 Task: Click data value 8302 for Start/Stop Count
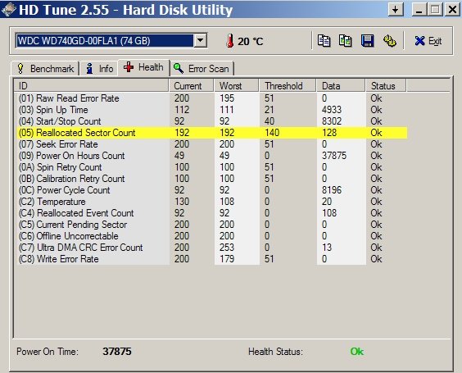332,121
